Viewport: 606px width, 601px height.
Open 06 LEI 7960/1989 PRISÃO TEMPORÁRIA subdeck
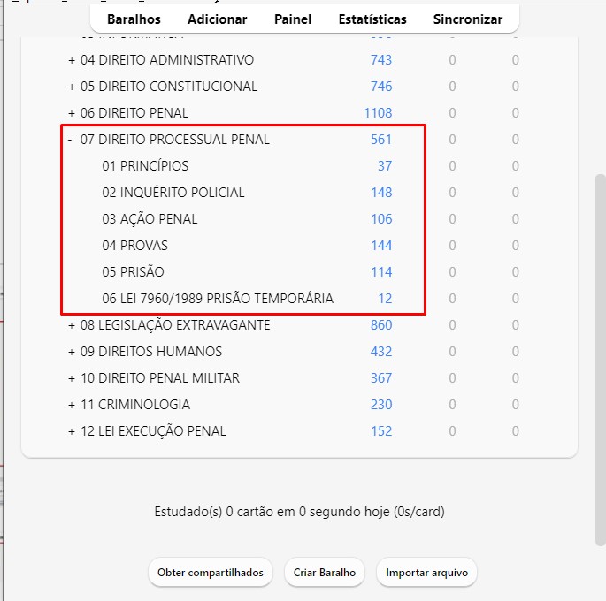[x=218, y=299]
